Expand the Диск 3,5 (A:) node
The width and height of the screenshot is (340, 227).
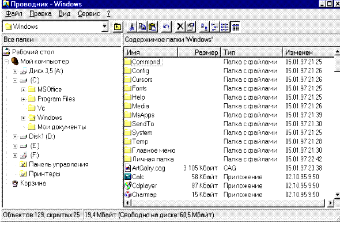coord(15,71)
